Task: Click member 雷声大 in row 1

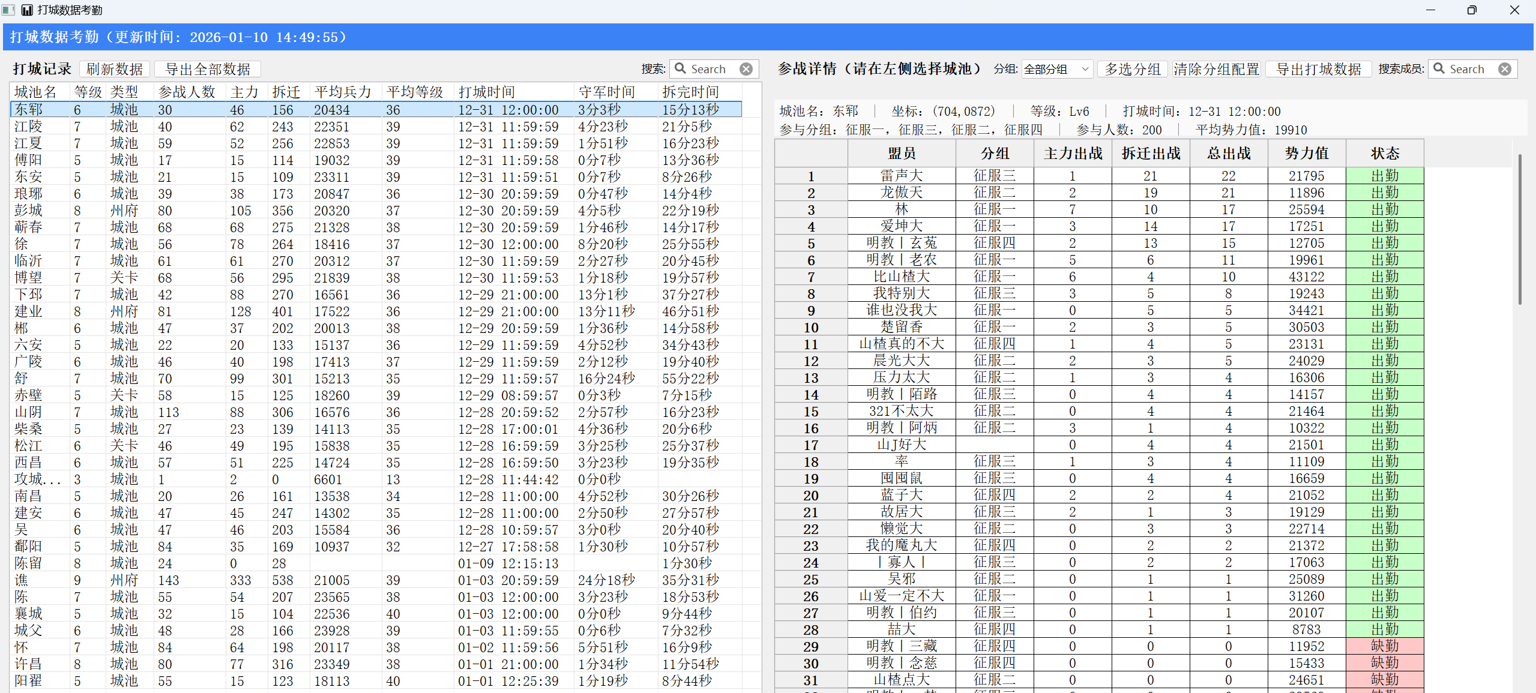Action: tap(902, 176)
